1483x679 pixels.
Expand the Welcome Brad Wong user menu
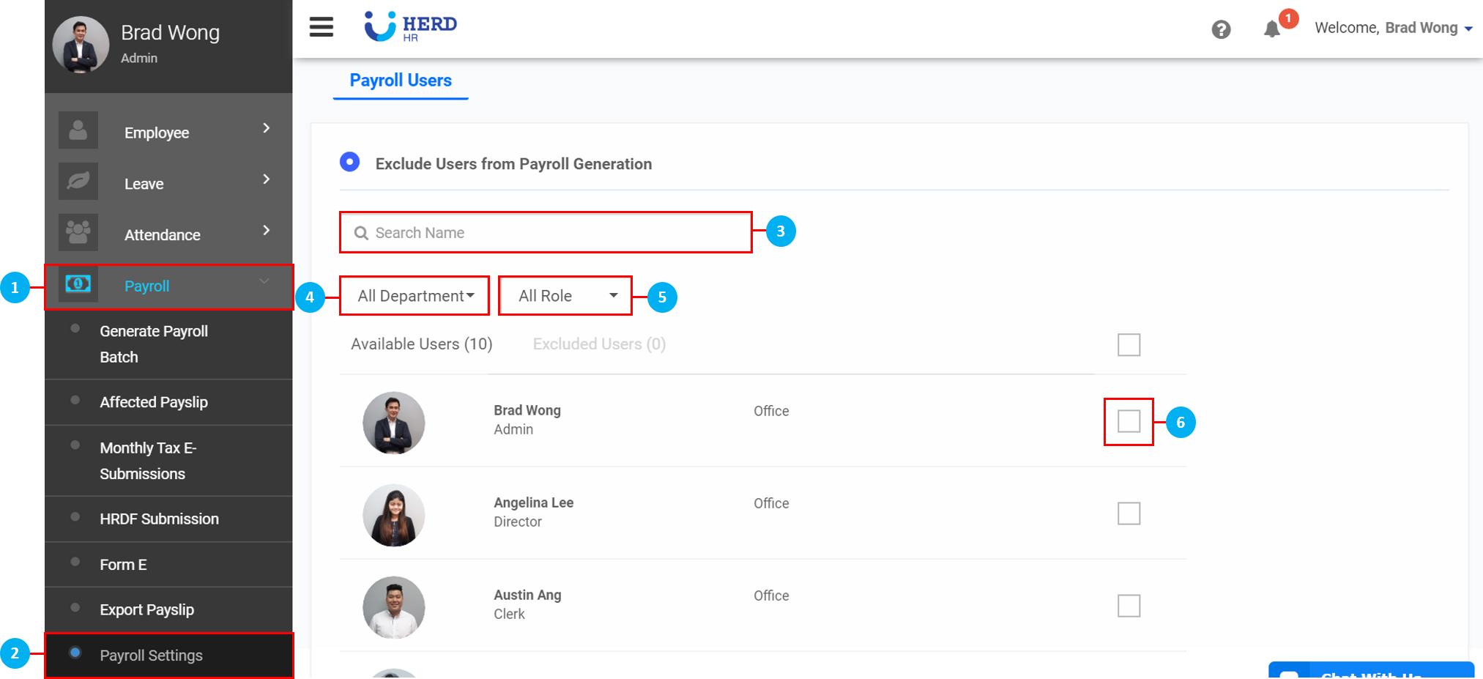[x=1394, y=29]
